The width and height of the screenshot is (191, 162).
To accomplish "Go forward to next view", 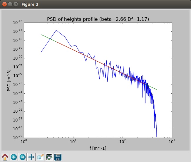I will click(x=23, y=157).
